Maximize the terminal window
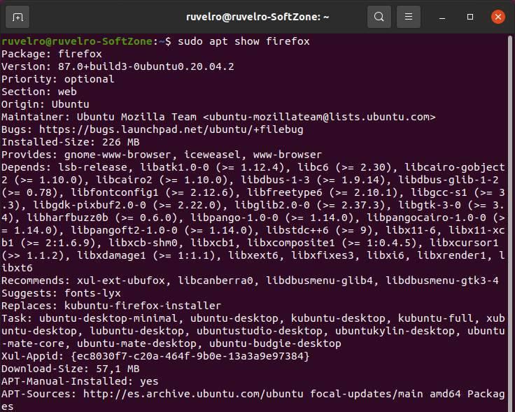 click(470, 17)
